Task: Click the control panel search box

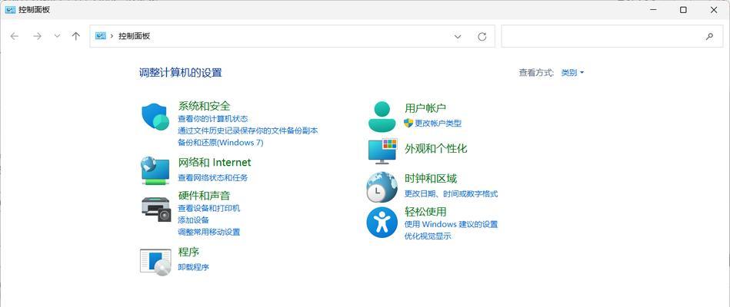Action: [x=612, y=36]
